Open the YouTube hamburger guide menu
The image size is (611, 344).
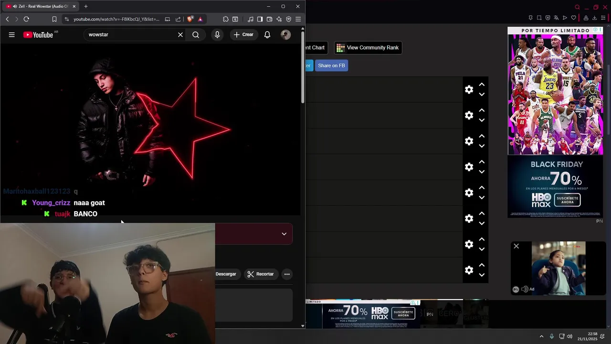pyautogui.click(x=12, y=34)
